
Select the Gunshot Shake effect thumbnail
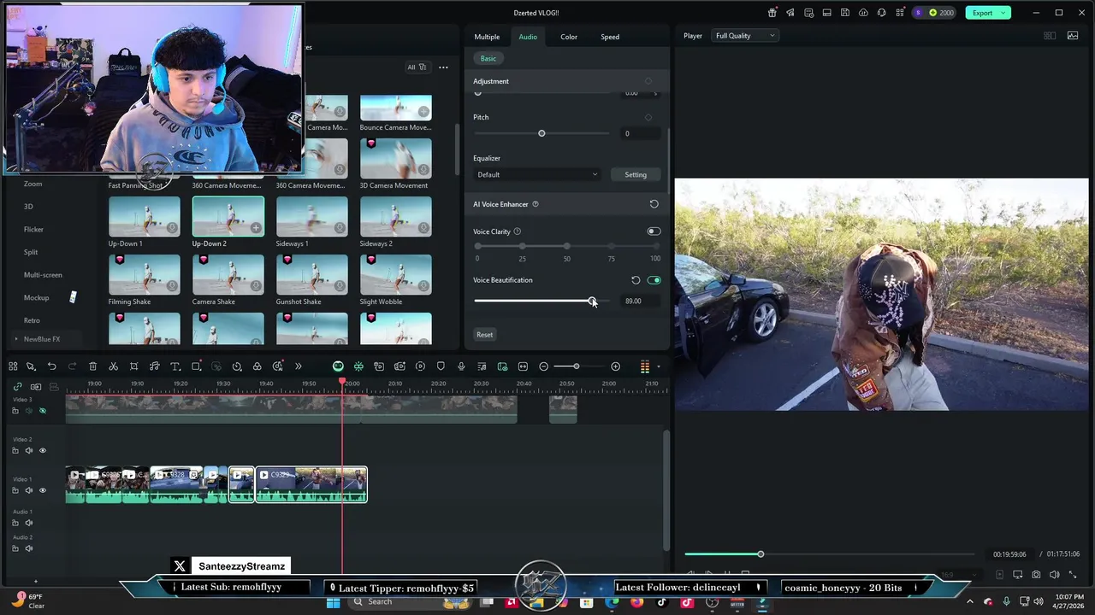311,273
